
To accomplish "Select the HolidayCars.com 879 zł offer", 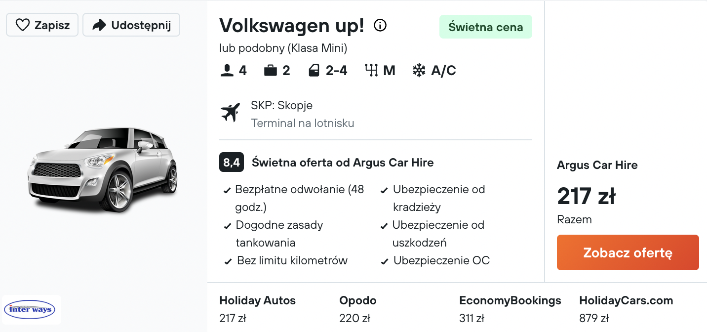I will [626, 309].
